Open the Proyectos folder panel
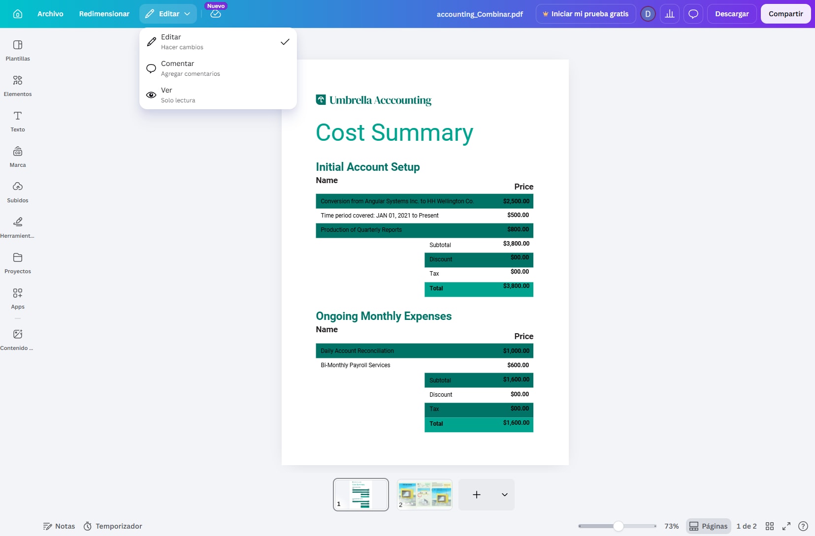 [x=18, y=263]
